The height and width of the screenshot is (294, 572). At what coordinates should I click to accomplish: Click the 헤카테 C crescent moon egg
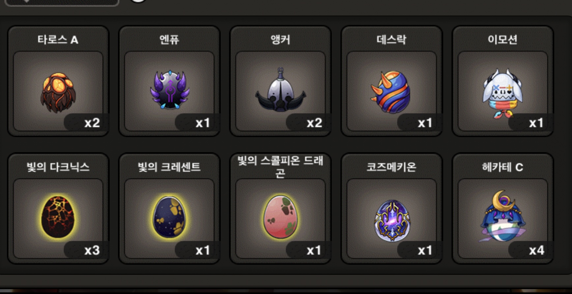coord(502,216)
